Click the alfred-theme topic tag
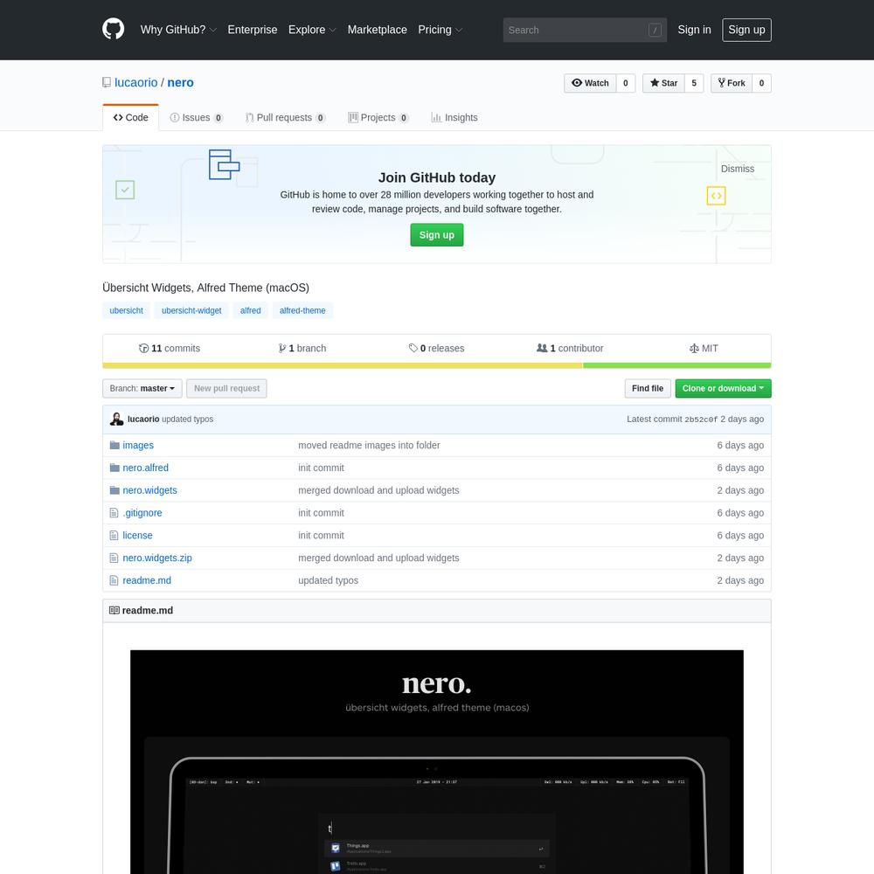This screenshot has width=874, height=874. coord(302,310)
